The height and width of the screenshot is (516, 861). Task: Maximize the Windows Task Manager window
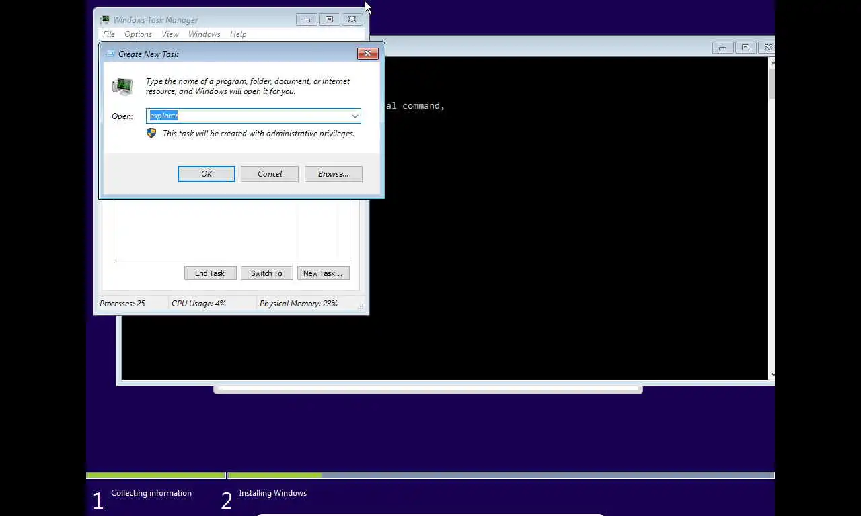click(329, 19)
